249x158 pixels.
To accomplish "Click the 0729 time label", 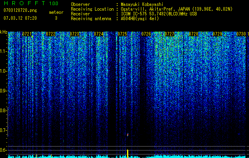I will [217, 34].
